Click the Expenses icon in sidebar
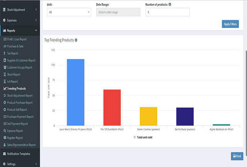Image resolution: width=247 pixels, height=167 pixels. tap(4, 20)
